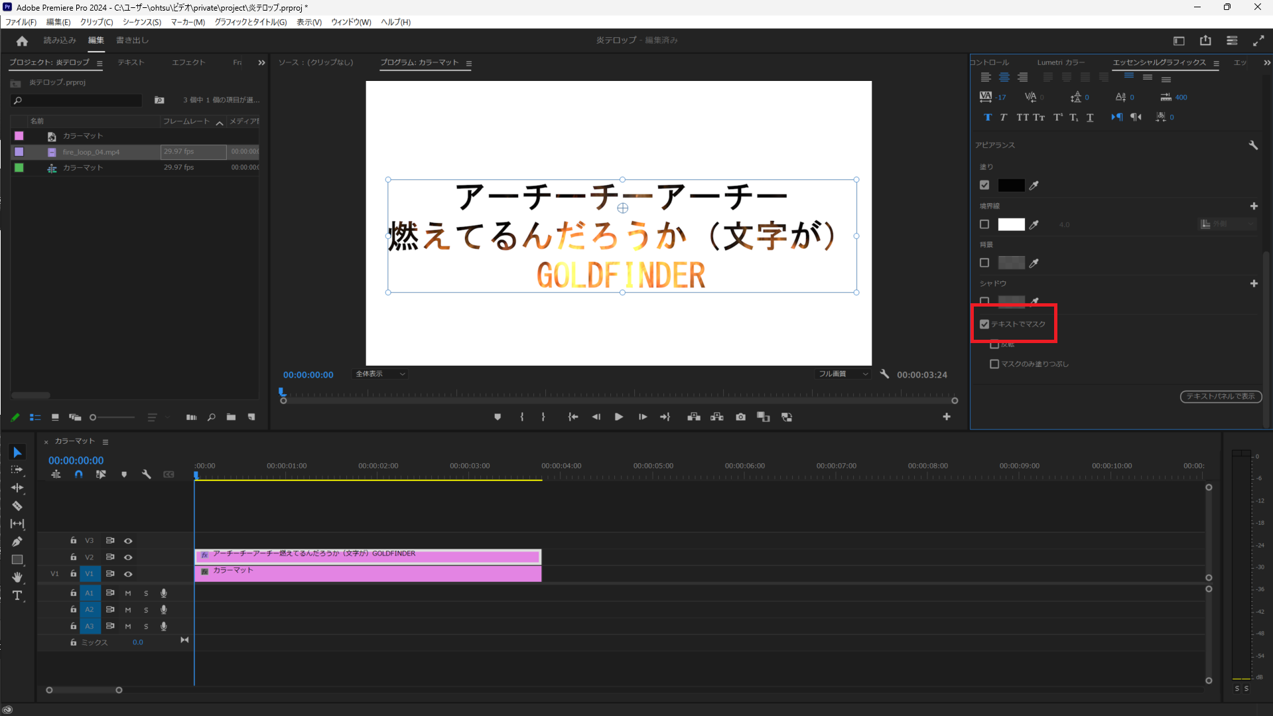Enable the Background checkbox
The image size is (1273, 716).
click(x=984, y=263)
